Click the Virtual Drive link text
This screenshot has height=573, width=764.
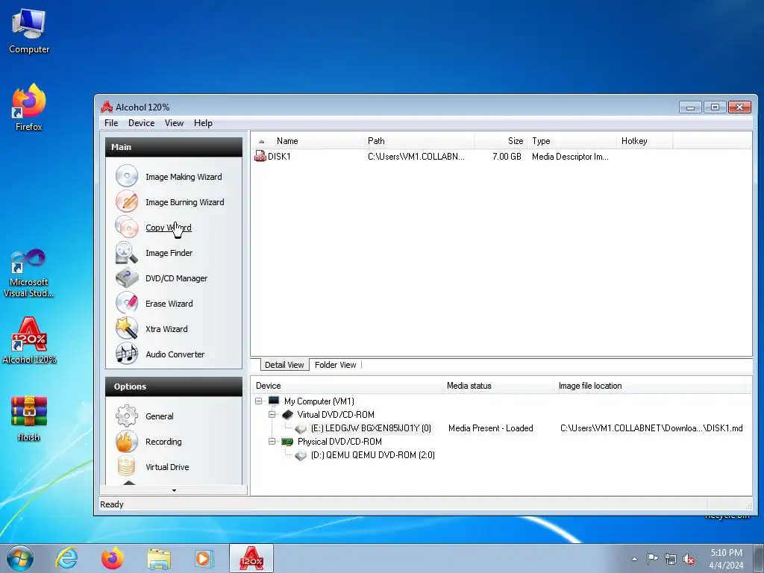[x=167, y=467]
